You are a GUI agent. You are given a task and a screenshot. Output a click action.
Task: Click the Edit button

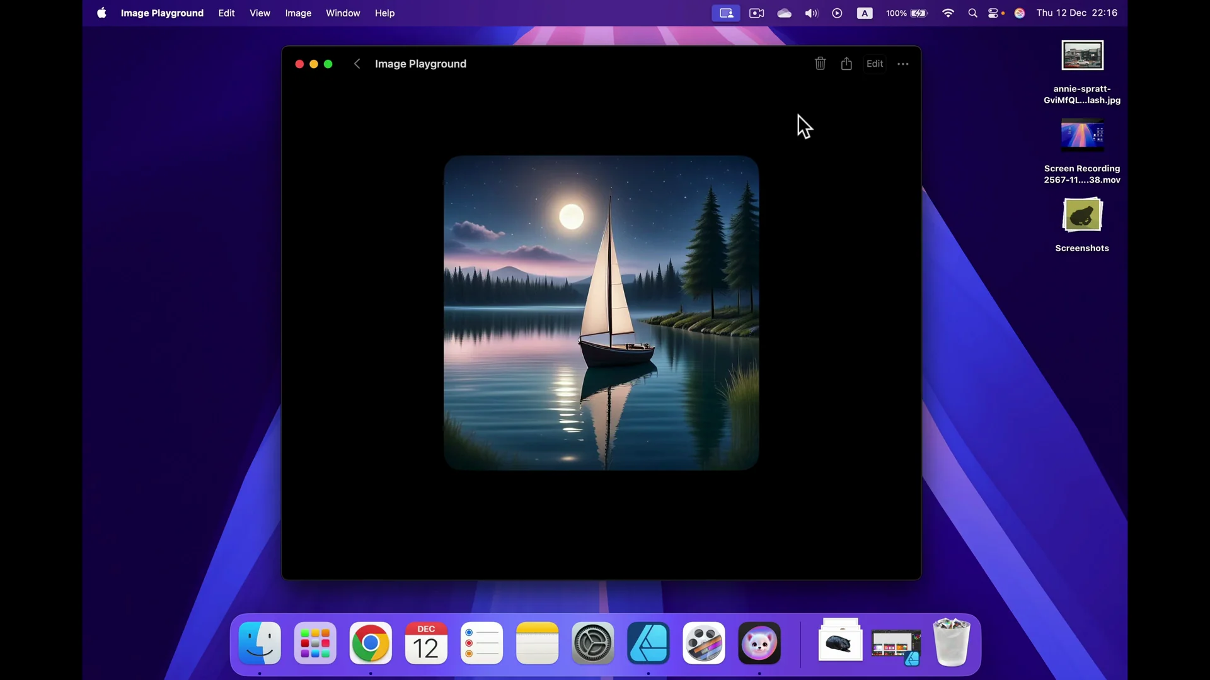click(874, 63)
